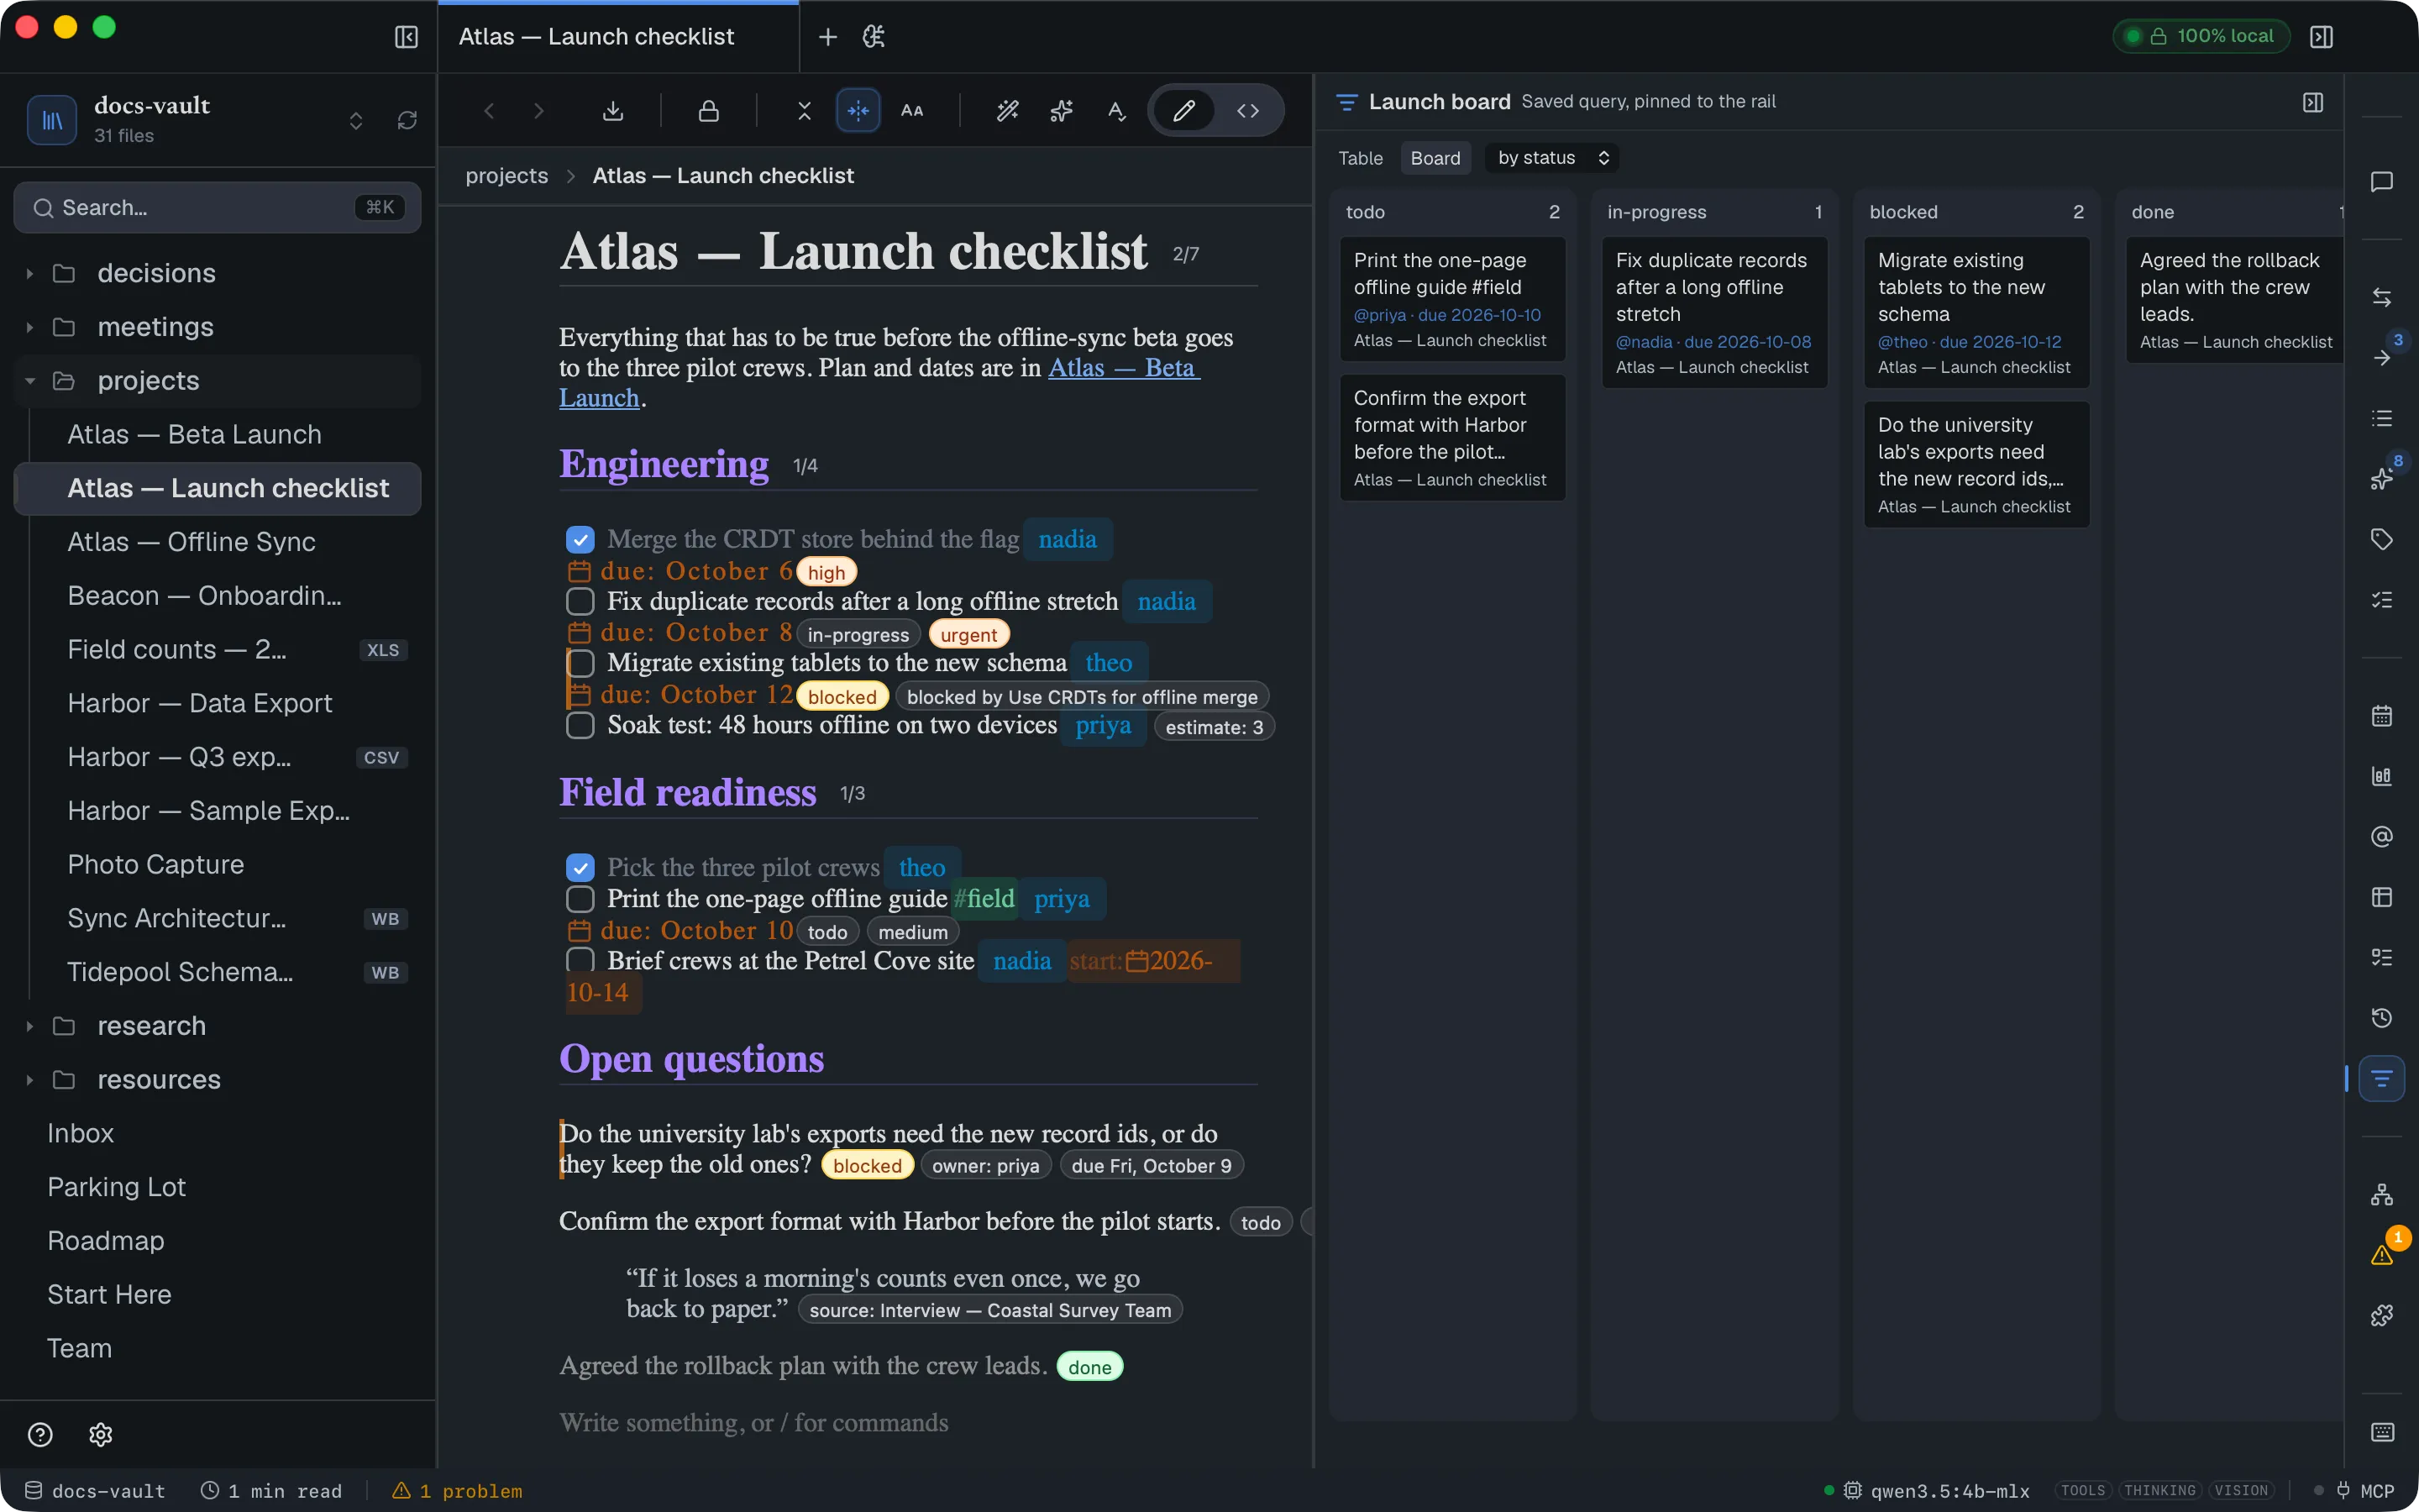The height and width of the screenshot is (1512, 2419).
Task: Collapse the left sidebar icon
Action: (x=406, y=37)
